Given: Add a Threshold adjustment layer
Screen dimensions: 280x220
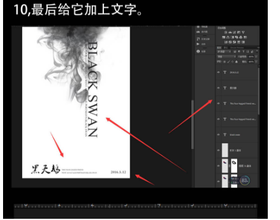Looking at the screenshot, I should (x=234, y=42).
